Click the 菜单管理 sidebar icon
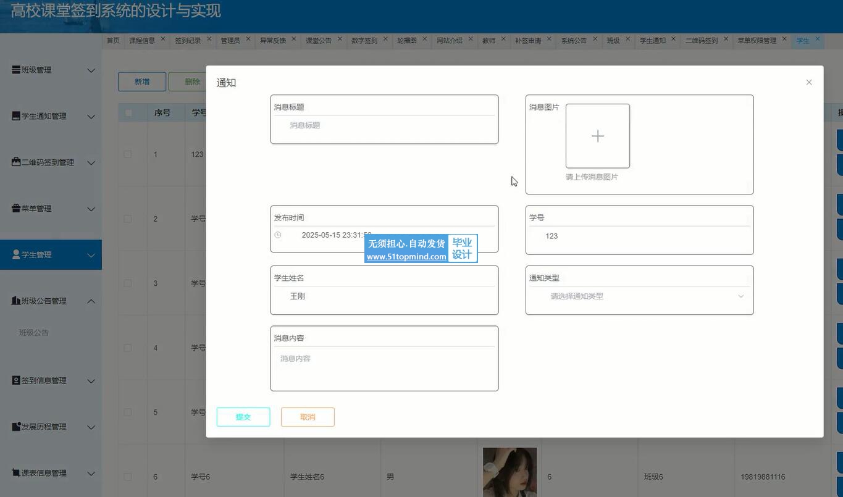 tap(16, 209)
